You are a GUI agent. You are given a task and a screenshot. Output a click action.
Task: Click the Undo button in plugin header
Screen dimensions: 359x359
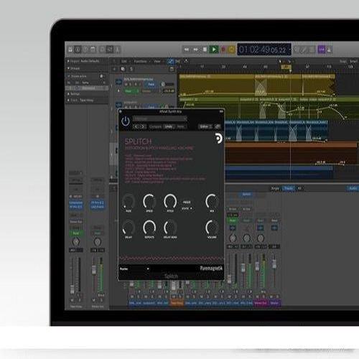click(x=169, y=126)
